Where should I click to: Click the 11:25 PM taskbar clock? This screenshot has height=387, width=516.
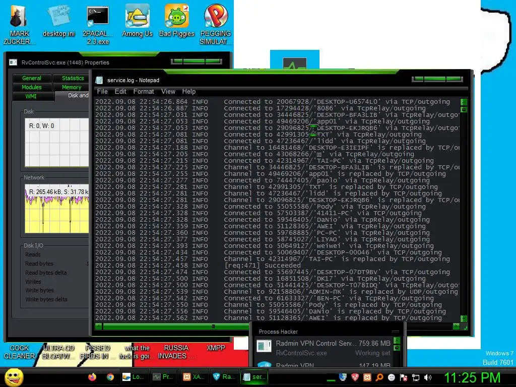click(473, 377)
